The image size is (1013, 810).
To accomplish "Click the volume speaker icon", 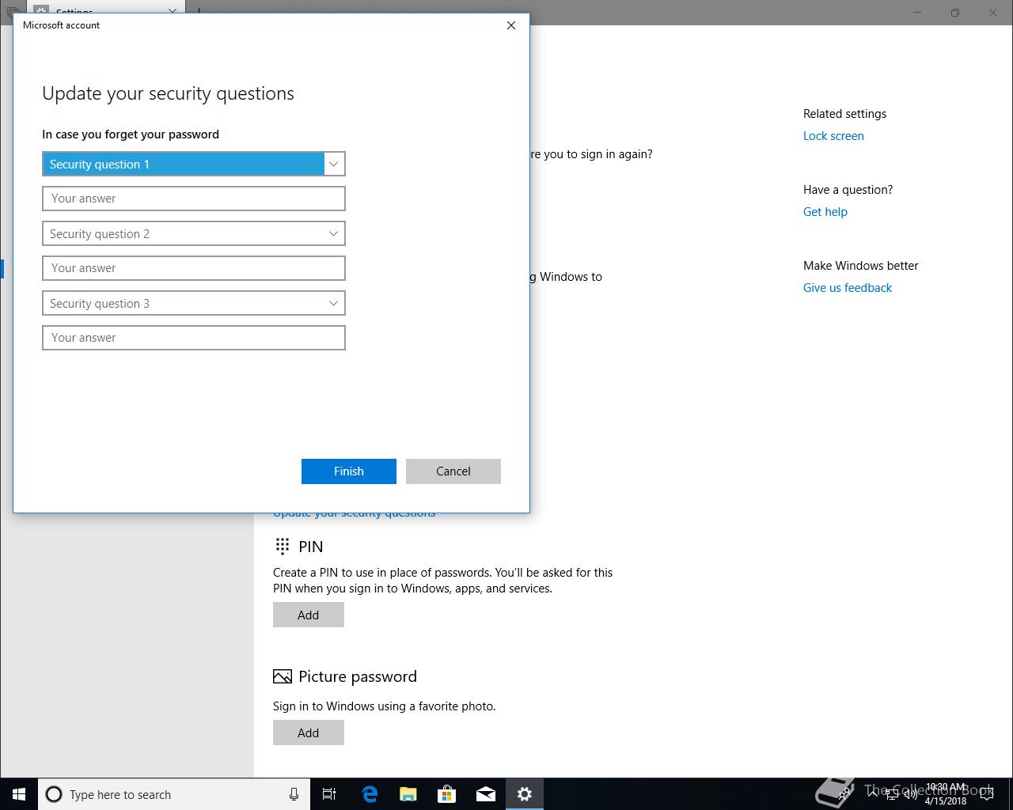I will (910, 794).
